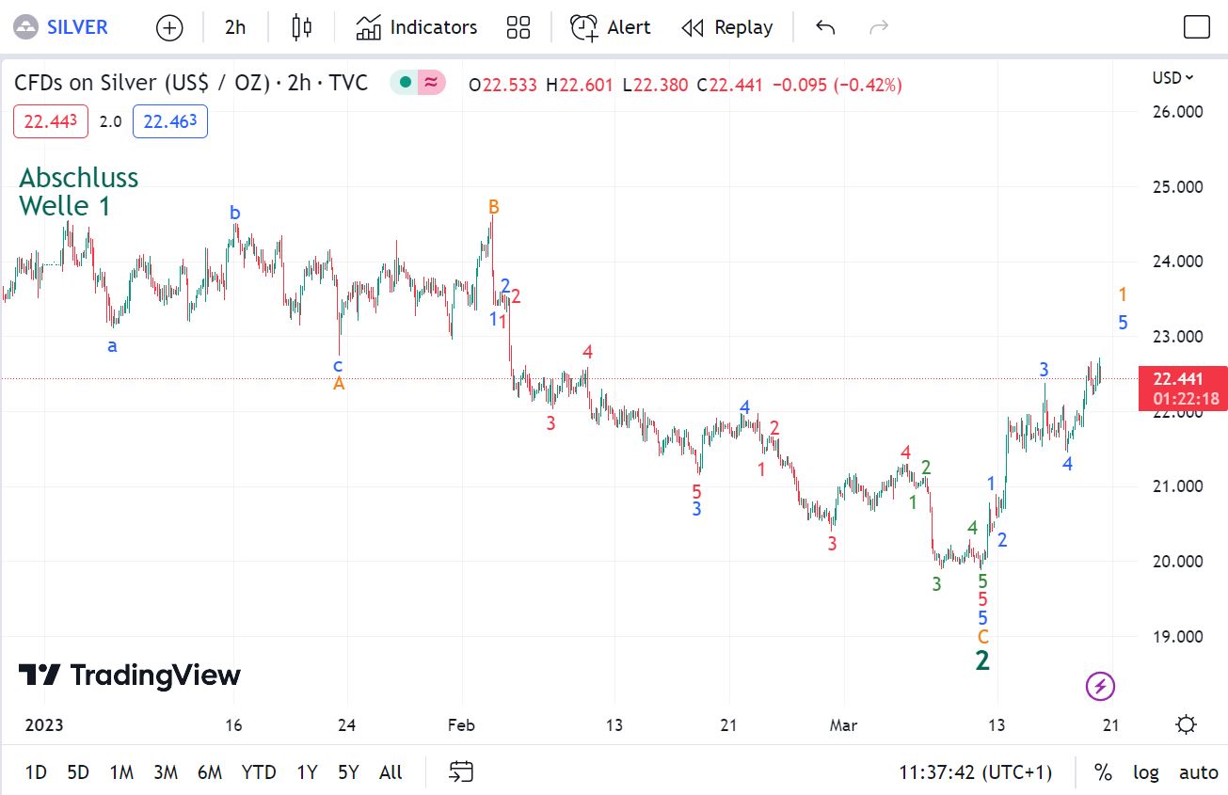The width and height of the screenshot is (1228, 795).
Task: Click the purple lightning flash icon
Action: tap(1100, 687)
